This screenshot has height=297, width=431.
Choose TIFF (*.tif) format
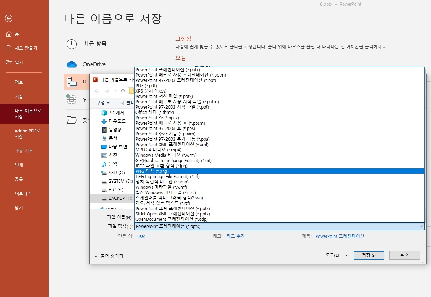pyautogui.click(x=279, y=177)
